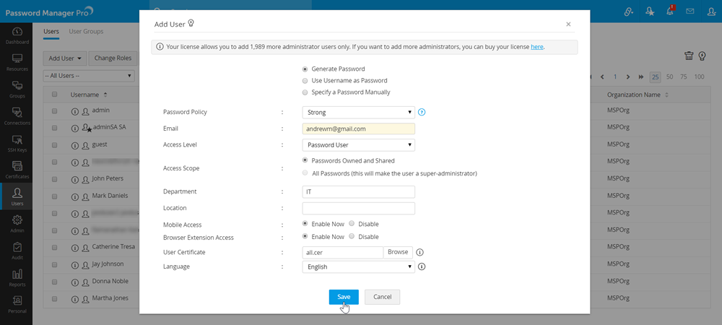Open the Resources sidebar section
Viewport: 722px width, 325px height.
point(16,61)
